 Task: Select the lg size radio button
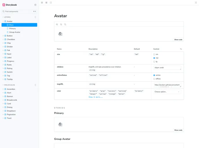pyautogui.click(x=154, y=62)
